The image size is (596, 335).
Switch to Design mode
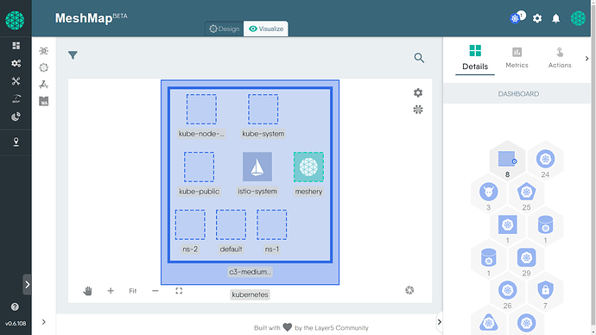225,28
